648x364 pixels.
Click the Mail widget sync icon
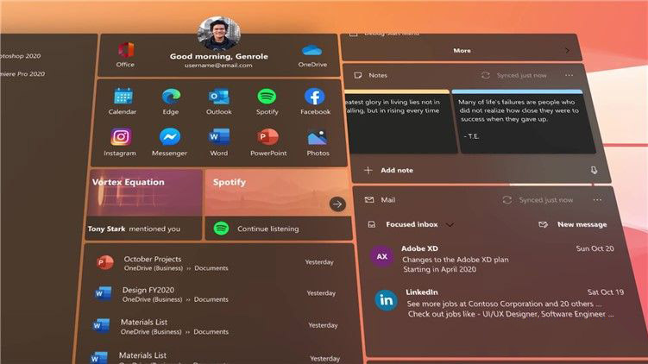(x=507, y=200)
